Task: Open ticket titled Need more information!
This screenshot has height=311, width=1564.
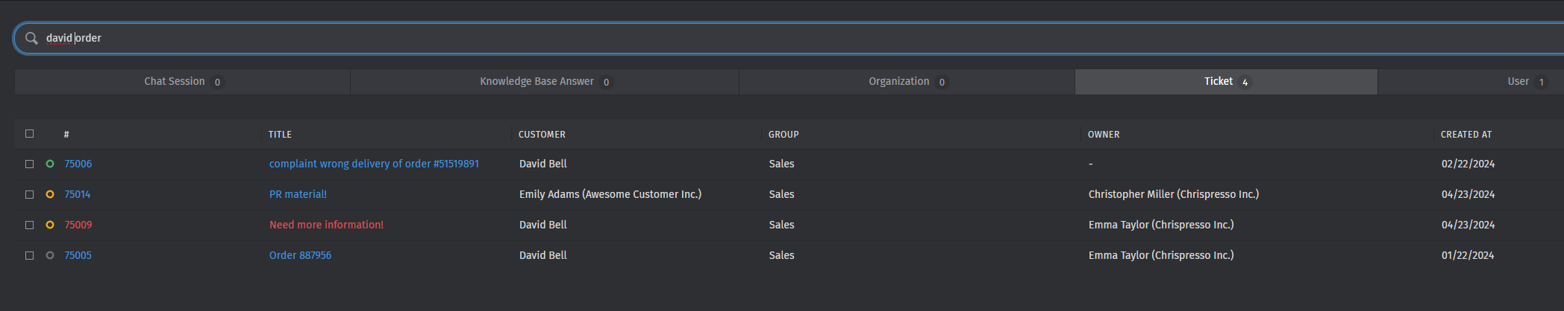Action: (326, 225)
